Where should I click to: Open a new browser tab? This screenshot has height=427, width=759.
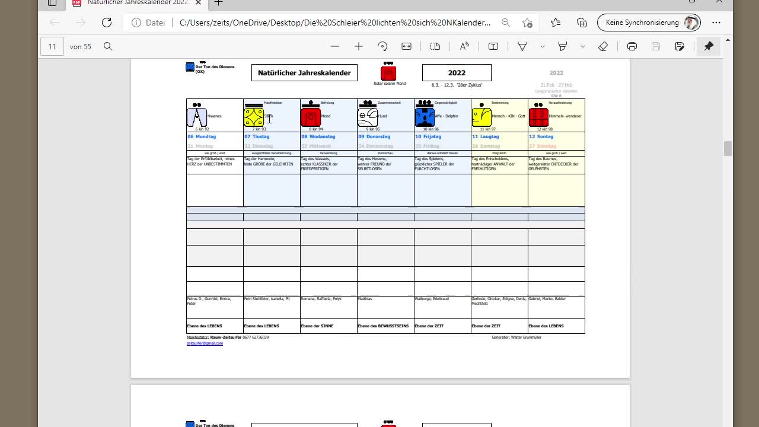[218, 3]
